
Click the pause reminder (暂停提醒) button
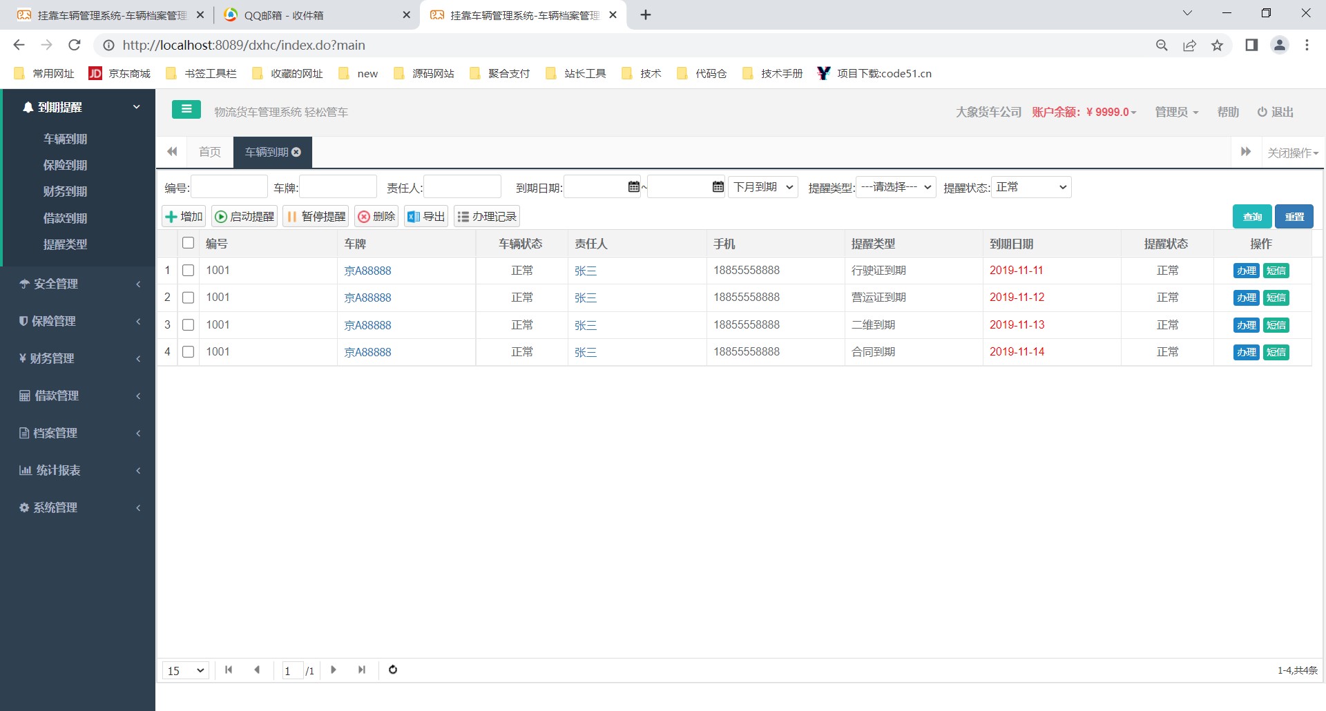point(316,217)
